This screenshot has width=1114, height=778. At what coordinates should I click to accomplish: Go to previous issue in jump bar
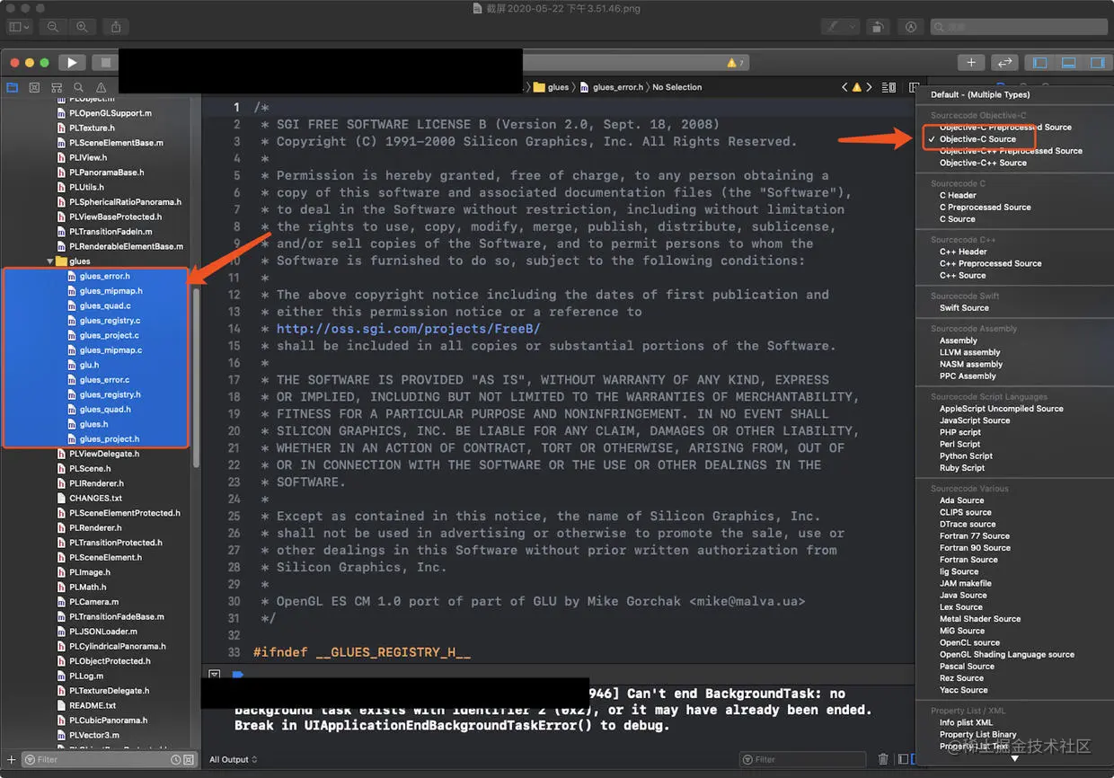(x=844, y=87)
